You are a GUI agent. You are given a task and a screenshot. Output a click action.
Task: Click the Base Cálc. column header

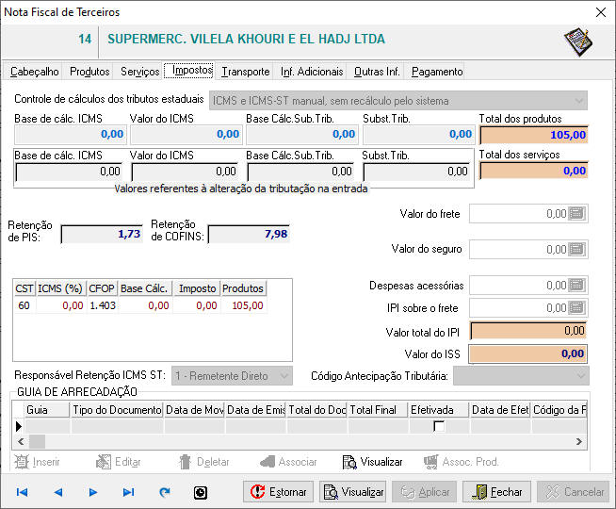(144, 288)
